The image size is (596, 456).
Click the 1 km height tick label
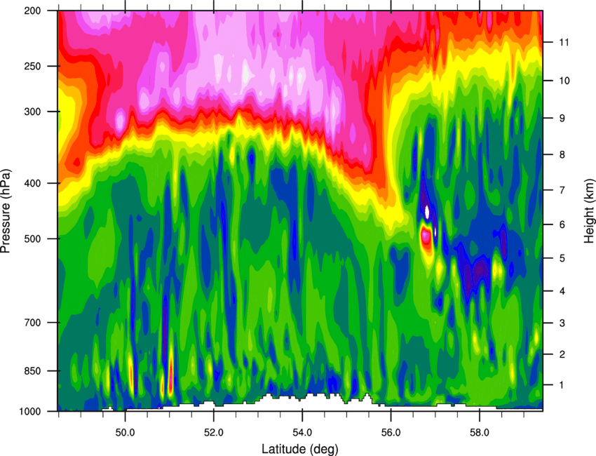pos(562,385)
